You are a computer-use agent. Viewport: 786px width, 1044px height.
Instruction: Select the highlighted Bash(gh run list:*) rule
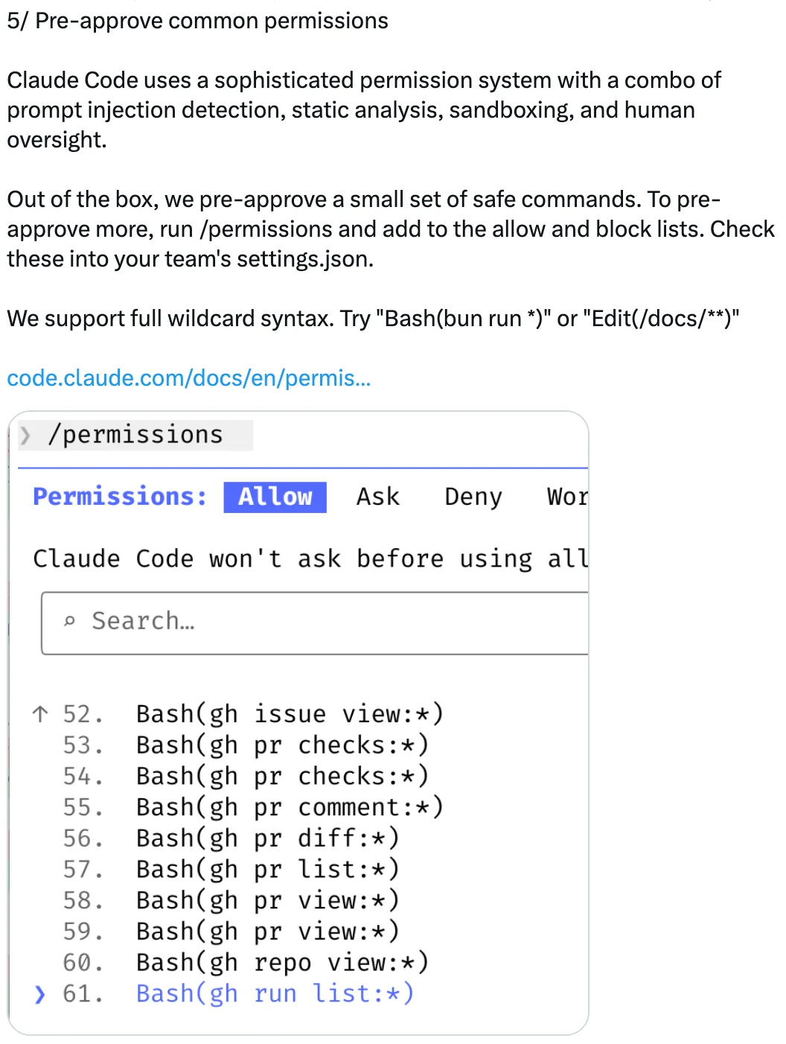275,993
